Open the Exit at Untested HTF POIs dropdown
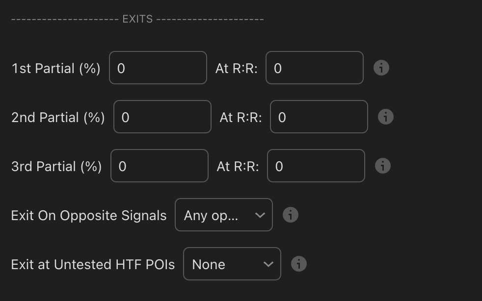 pos(232,264)
